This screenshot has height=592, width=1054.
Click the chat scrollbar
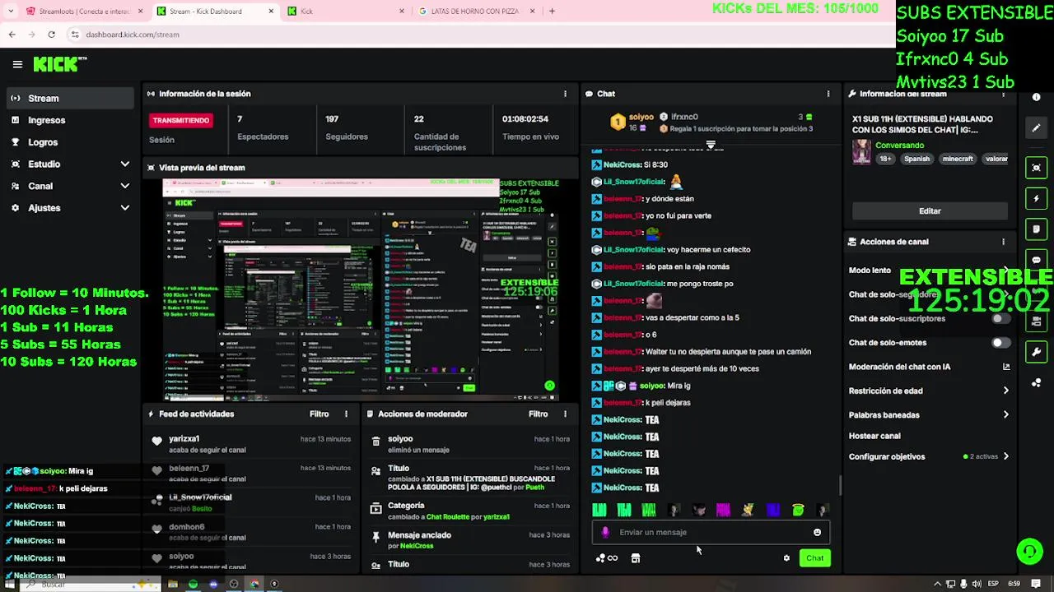click(840, 485)
